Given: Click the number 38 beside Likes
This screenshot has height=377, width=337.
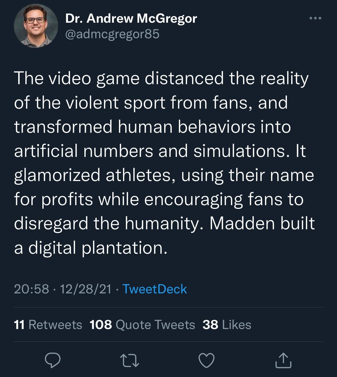Looking at the screenshot, I should pos(210,325).
